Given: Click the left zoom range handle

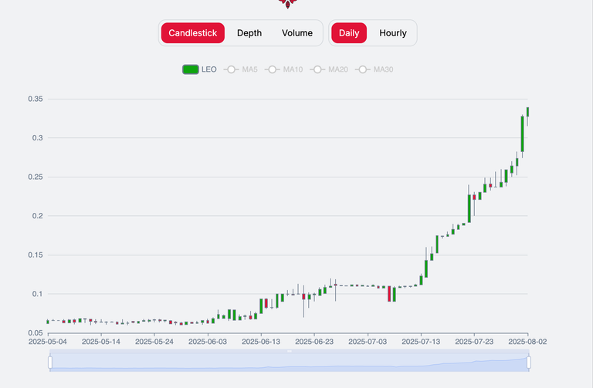Looking at the screenshot, I should click(x=50, y=363).
